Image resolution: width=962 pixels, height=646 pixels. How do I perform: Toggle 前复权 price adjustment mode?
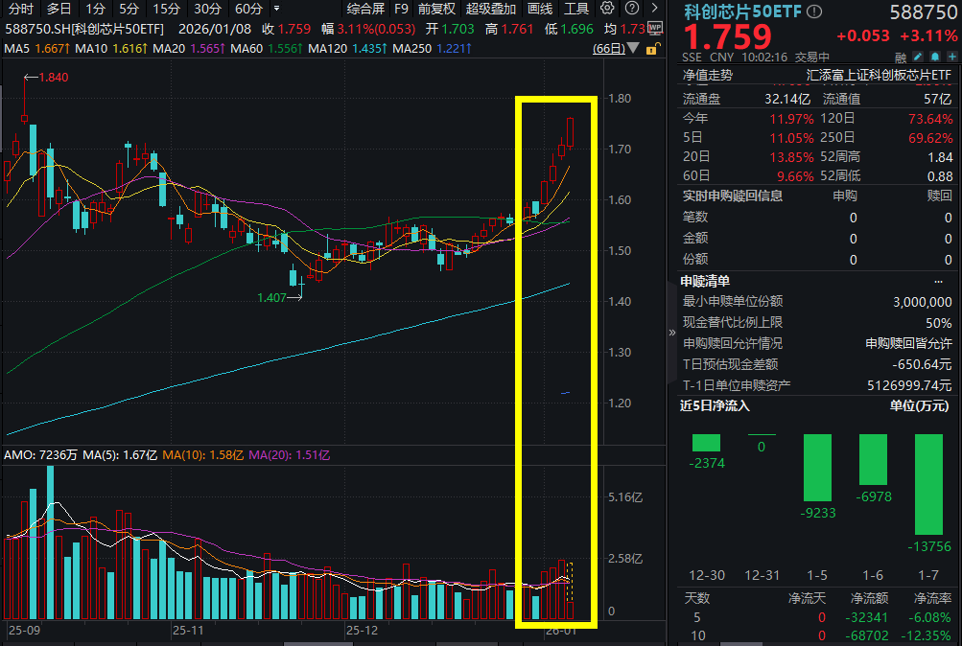pos(436,9)
